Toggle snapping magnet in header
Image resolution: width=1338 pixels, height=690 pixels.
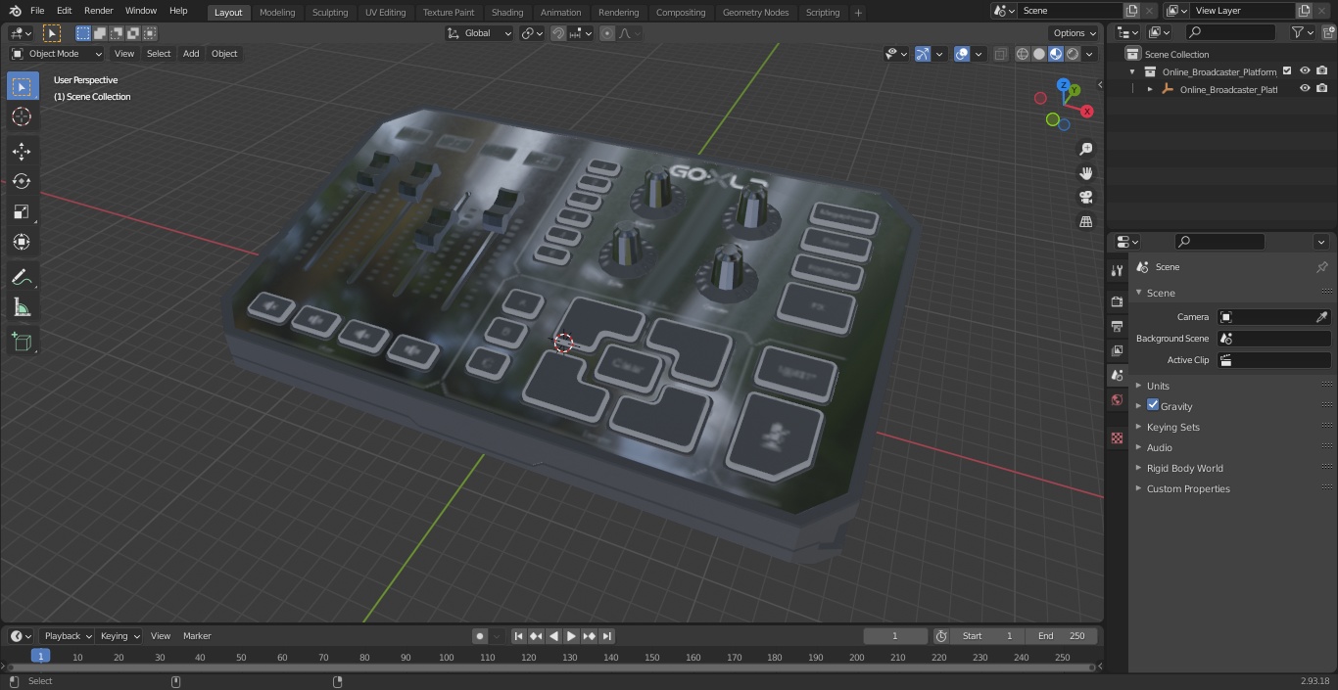click(x=558, y=33)
